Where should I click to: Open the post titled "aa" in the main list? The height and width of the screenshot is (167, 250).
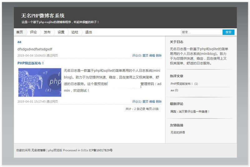coord(19,42)
